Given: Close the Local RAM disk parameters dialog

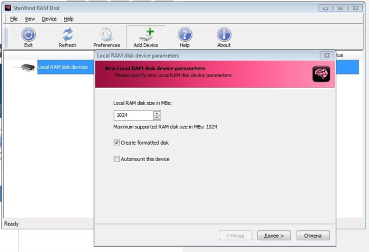Looking at the screenshot, I should [327, 55].
